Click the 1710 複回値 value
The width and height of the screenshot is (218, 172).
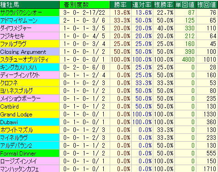(210, 169)
